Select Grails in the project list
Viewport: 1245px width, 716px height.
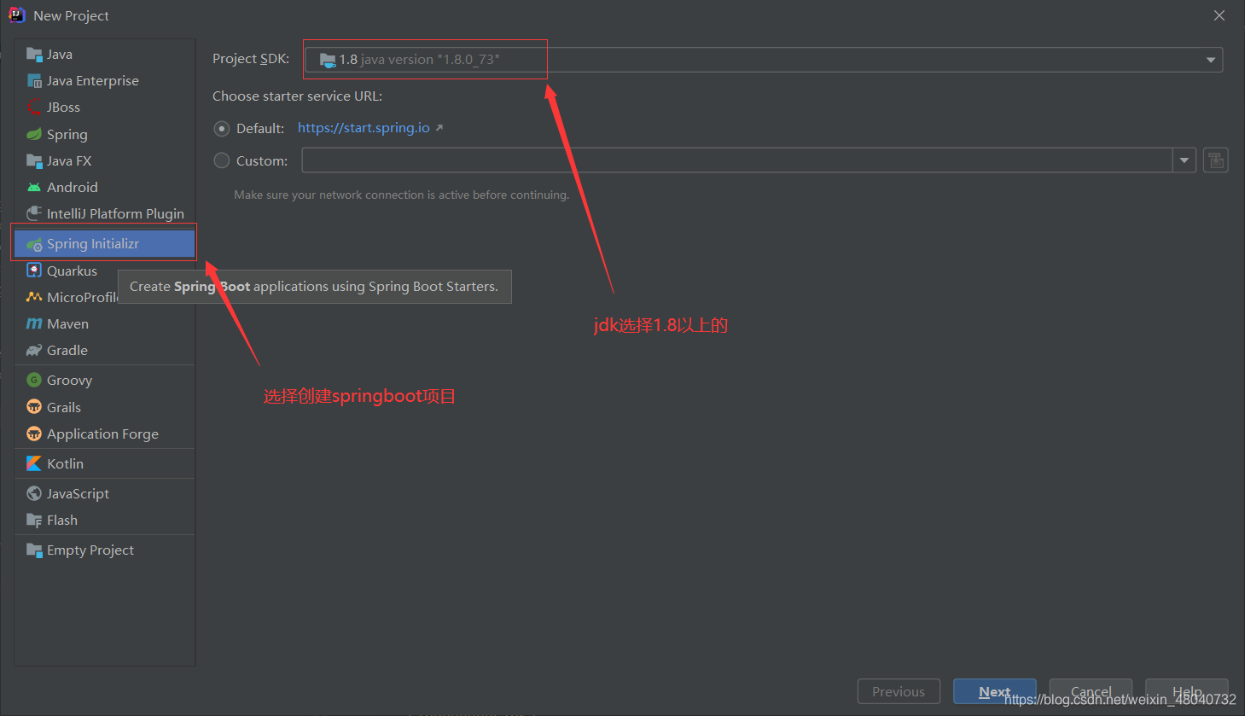[x=104, y=407]
